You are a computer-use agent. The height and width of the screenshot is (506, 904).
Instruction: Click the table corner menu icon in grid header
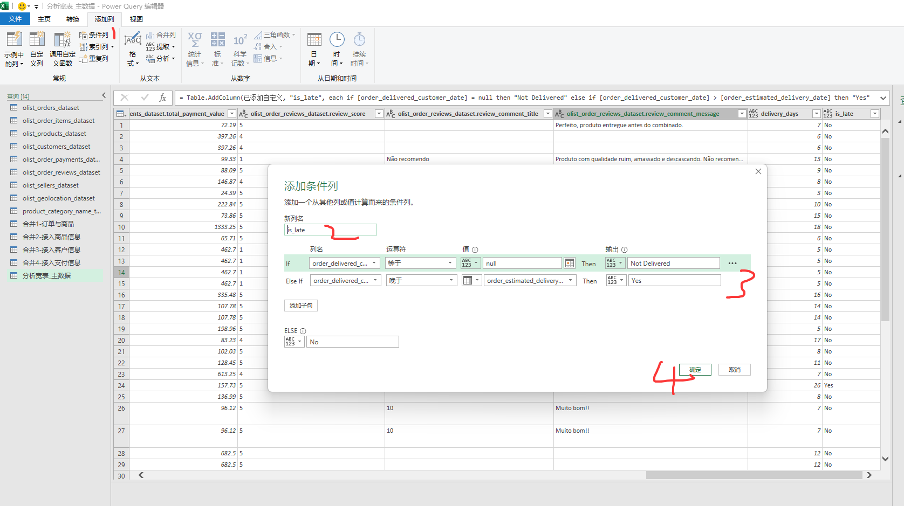pyautogui.click(x=121, y=114)
